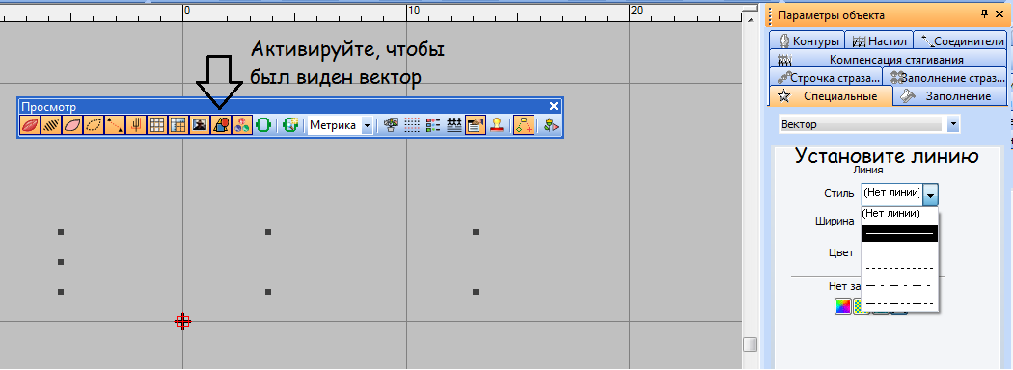Screen dimensions: 1013x370
Task: Toggle filled pink outline view icon
Action: tap(72, 125)
